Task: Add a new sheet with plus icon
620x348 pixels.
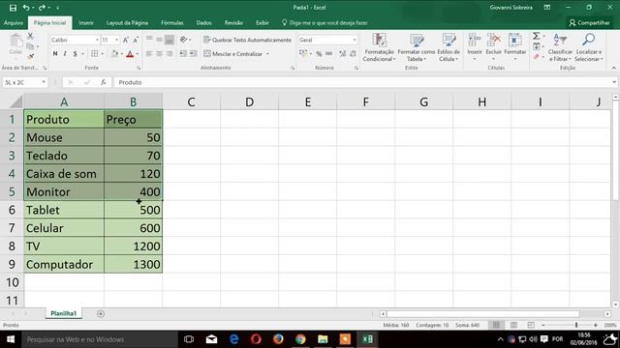Action: pyautogui.click(x=101, y=313)
